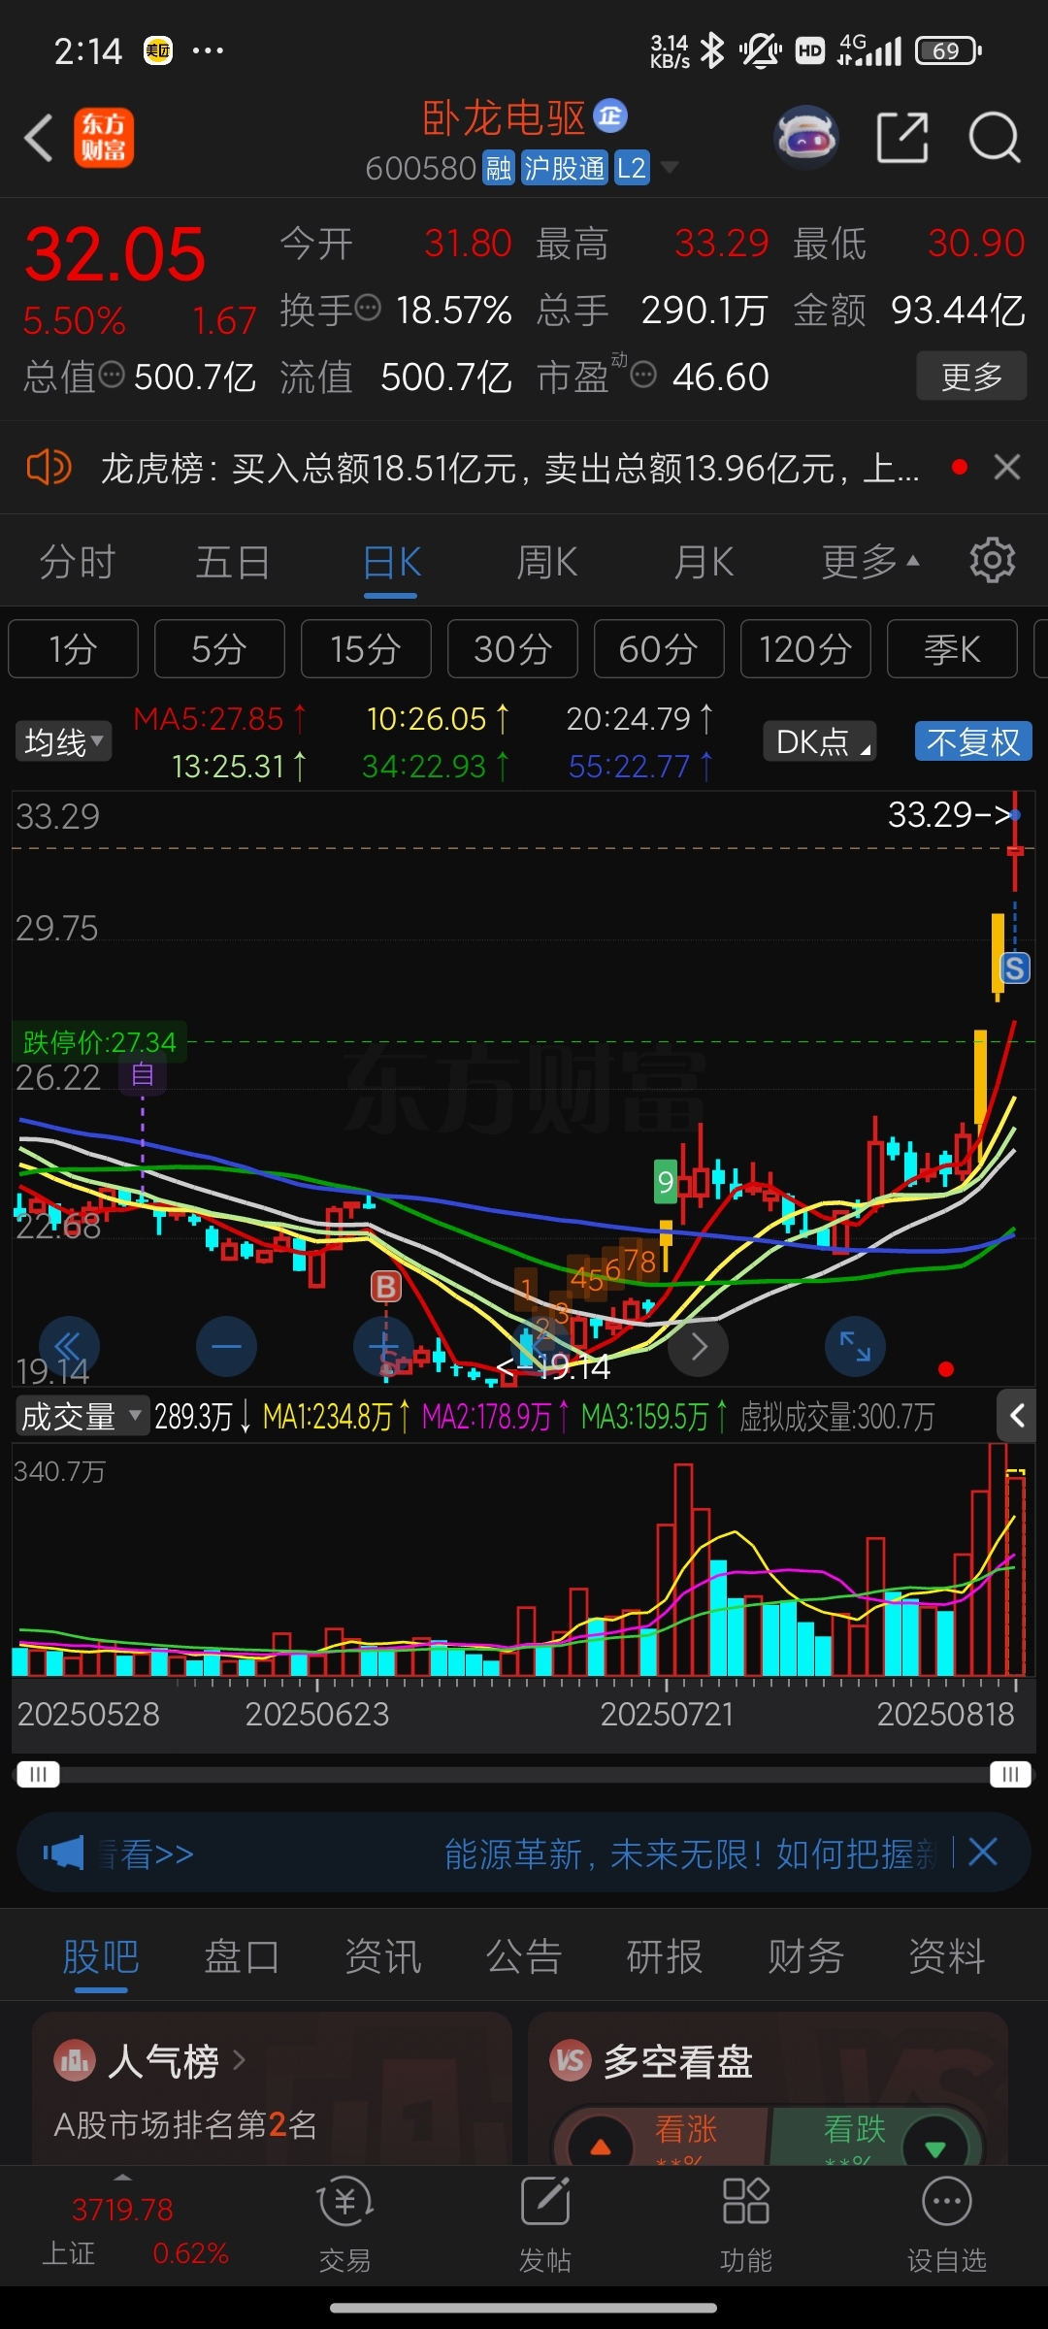Shift chart left with double-arrow icon
This screenshot has width=1048, height=2329.
(x=69, y=1346)
